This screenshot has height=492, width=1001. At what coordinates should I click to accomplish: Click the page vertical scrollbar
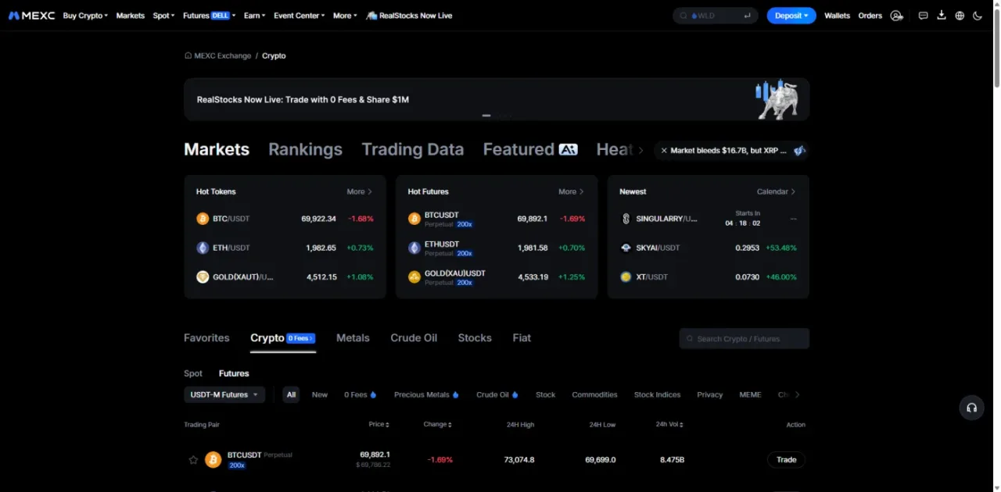(997, 47)
